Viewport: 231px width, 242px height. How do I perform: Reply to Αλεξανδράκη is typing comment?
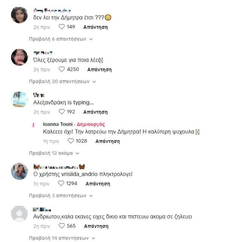tap(95, 112)
